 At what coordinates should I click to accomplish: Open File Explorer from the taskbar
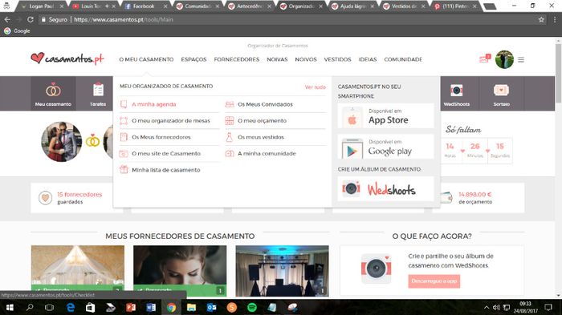click(191, 308)
